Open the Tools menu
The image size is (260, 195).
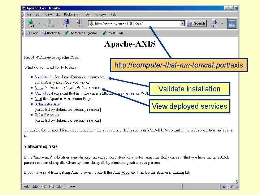pos(87,14)
